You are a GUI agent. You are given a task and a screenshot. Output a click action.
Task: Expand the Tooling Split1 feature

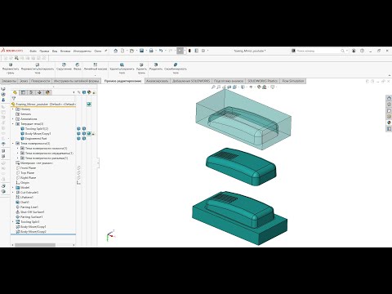click(13, 222)
